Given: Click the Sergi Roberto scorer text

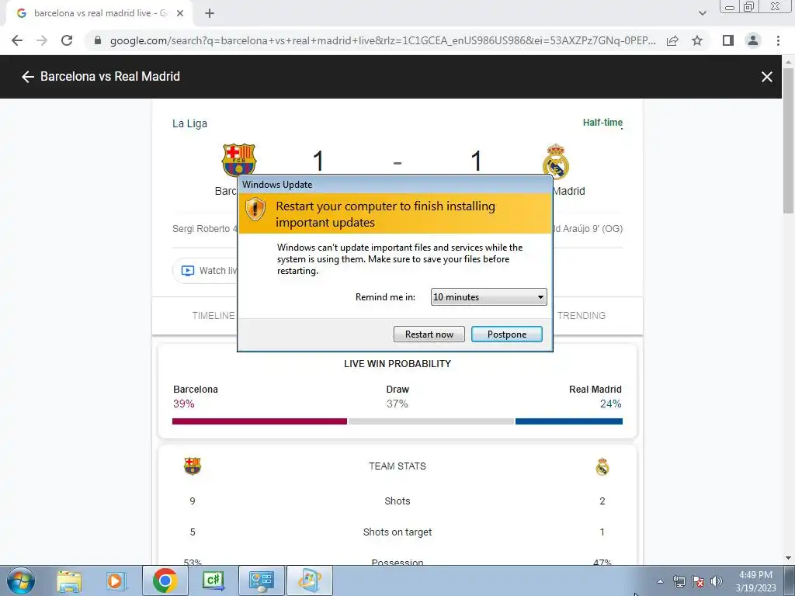Looking at the screenshot, I should click(205, 229).
